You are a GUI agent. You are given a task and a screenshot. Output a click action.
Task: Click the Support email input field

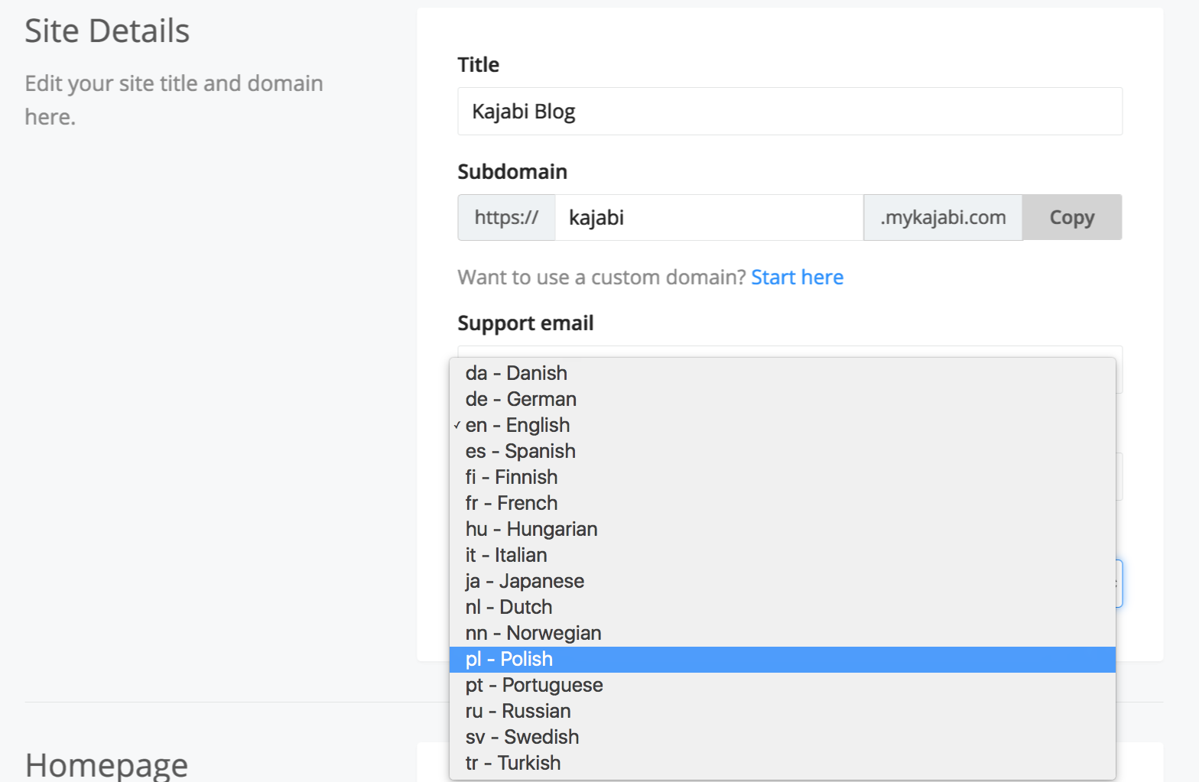790,352
